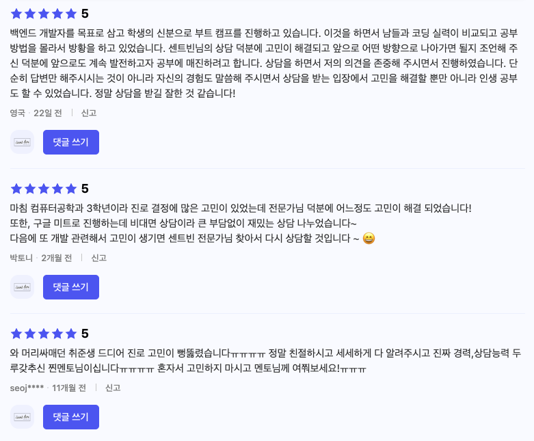Click the grinning emoji in 박토니's review
Screen dimensions: 534x441
point(369,238)
